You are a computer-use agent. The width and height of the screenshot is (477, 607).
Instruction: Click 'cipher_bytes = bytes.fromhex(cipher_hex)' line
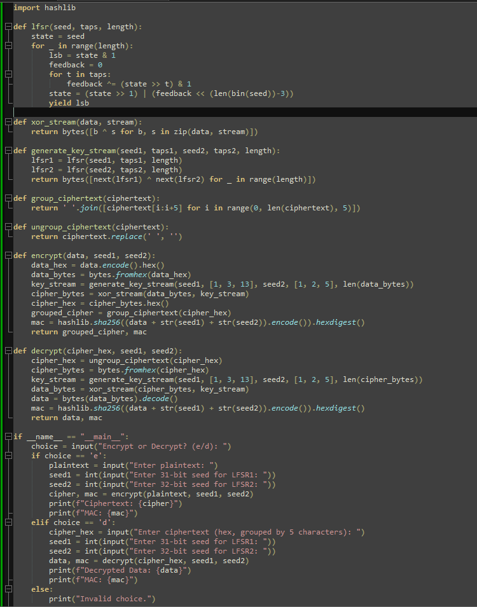pos(120,370)
